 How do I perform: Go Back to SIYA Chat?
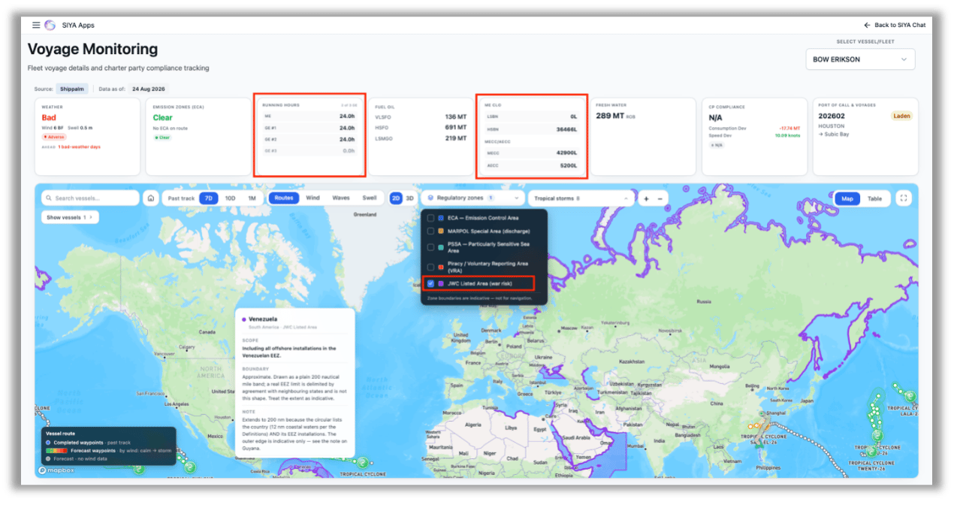point(895,25)
